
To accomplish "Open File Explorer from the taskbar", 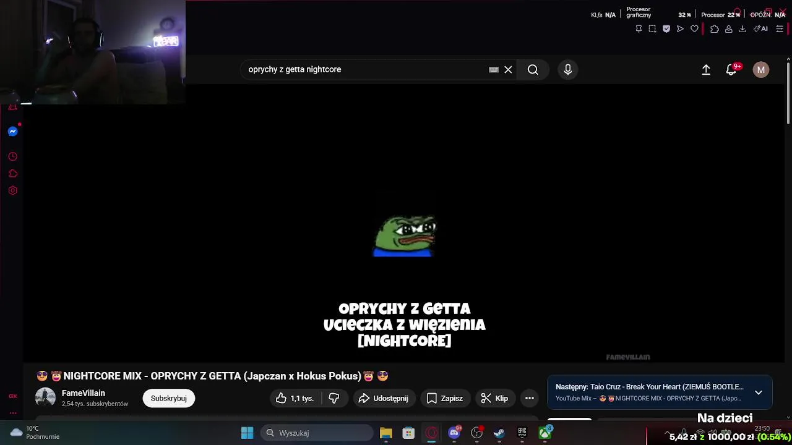I will [385, 433].
